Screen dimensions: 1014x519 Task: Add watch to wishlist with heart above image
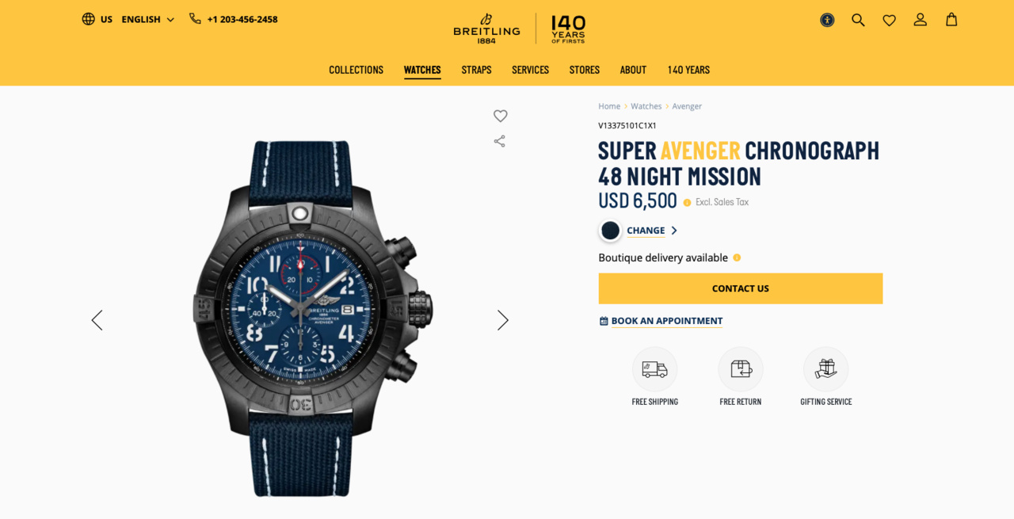coord(500,116)
